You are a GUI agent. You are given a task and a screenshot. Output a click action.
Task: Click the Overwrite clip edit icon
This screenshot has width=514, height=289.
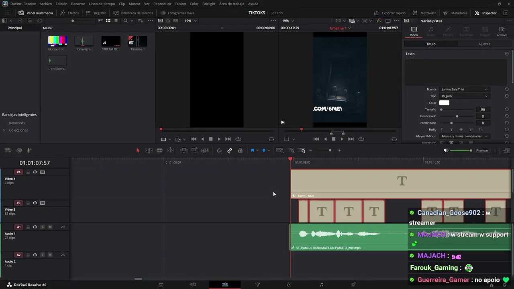[x=194, y=150]
